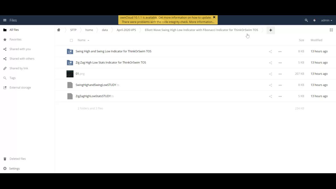The width and height of the screenshot is (336, 189).
Task: Expand the admin user menu
Action: [x=327, y=20]
